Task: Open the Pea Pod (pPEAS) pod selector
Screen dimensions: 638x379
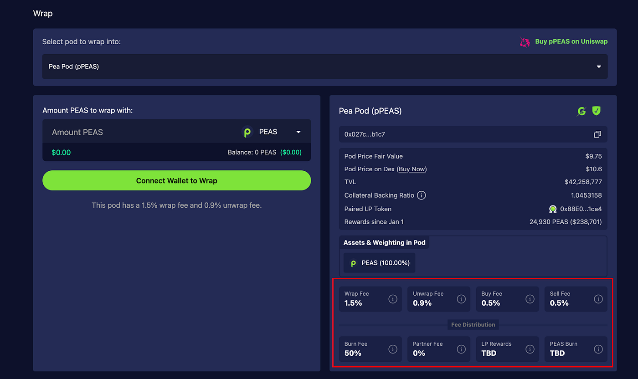Action: tap(325, 67)
